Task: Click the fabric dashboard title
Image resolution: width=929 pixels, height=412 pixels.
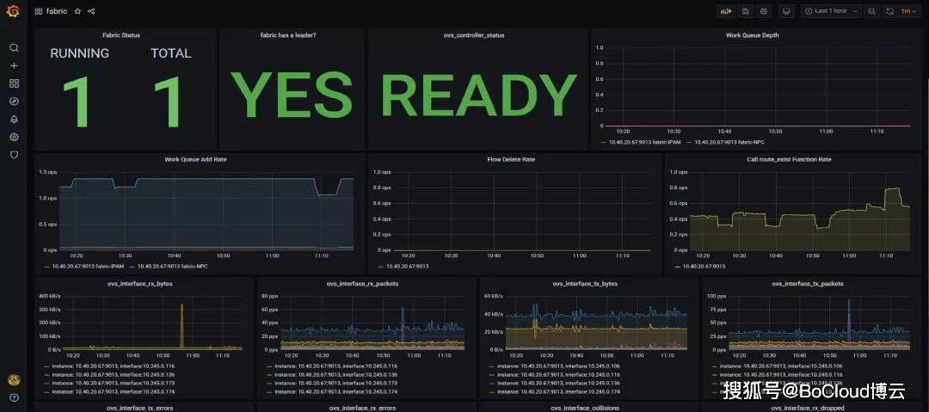Action: coord(56,11)
